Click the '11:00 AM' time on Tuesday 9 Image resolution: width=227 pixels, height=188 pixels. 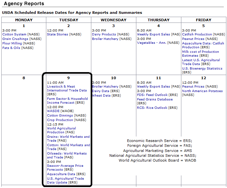pos(55,83)
